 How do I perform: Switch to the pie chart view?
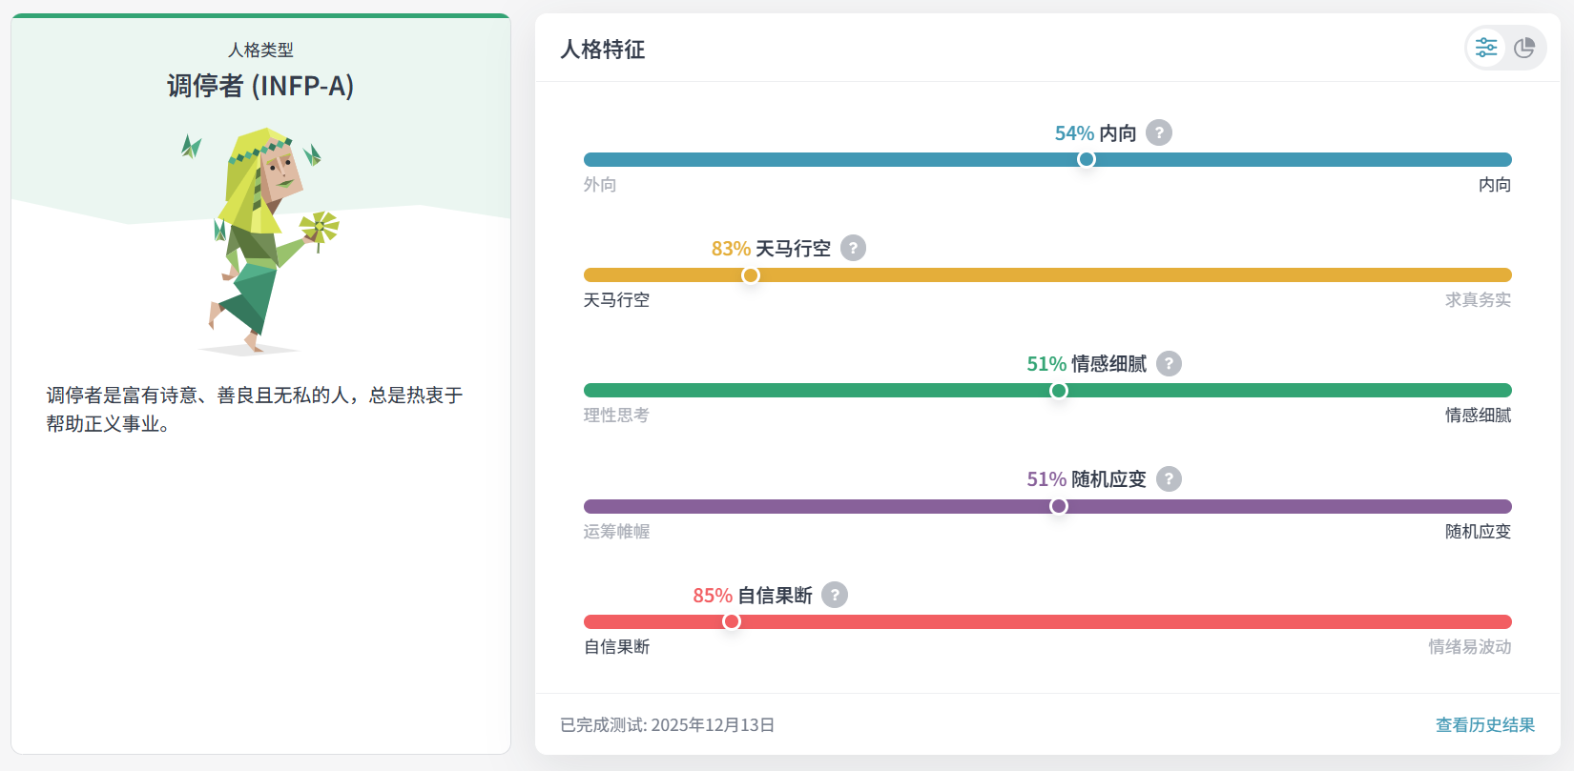pyautogui.click(x=1524, y=48)
